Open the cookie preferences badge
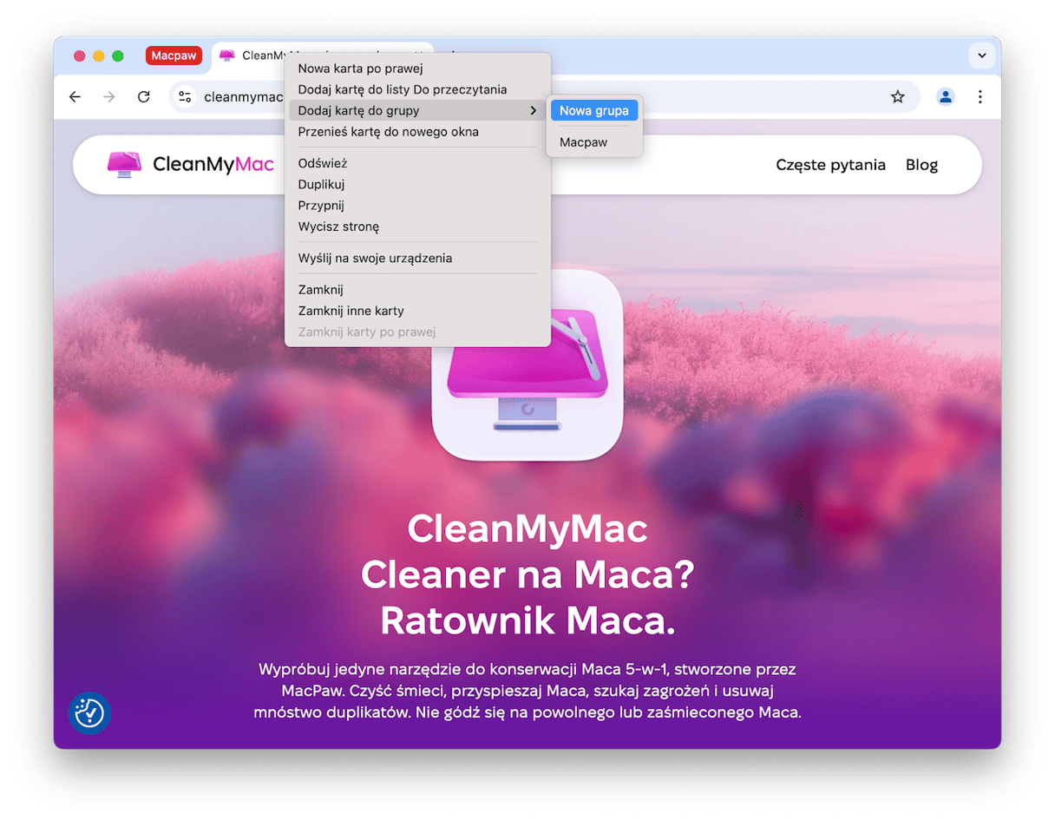 click(x=89, y=712)
